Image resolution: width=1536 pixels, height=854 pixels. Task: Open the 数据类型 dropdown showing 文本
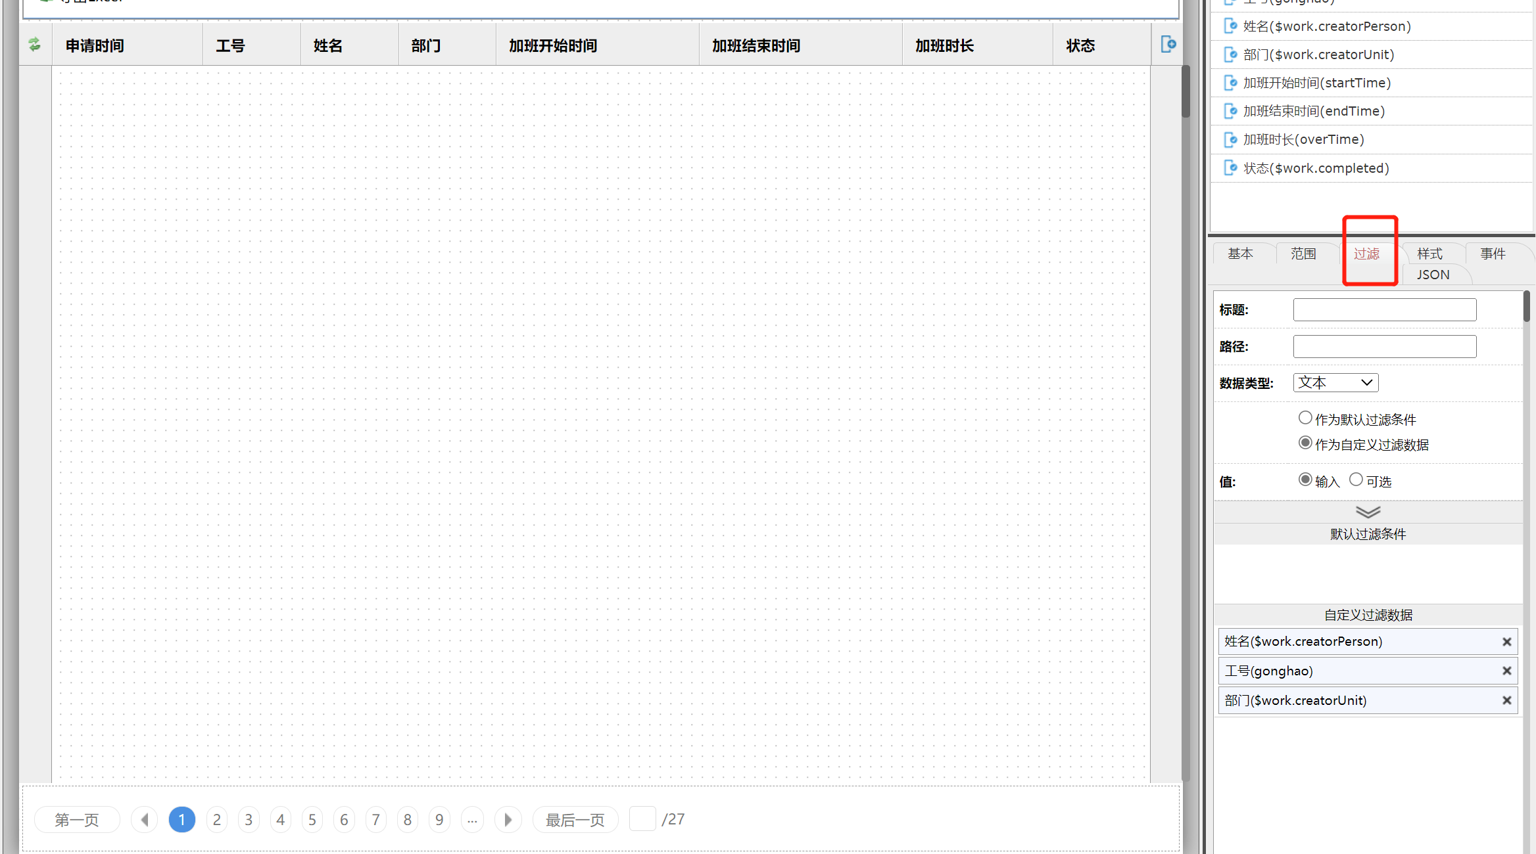click(x=1335, y=382)
